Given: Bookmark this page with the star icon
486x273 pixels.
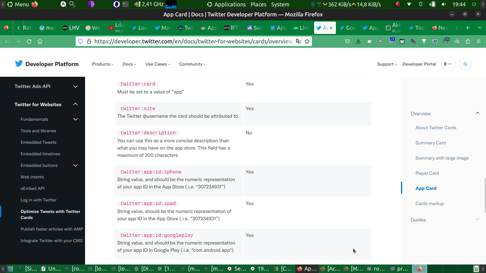Looking at the screenshot, I should [307, 42].
